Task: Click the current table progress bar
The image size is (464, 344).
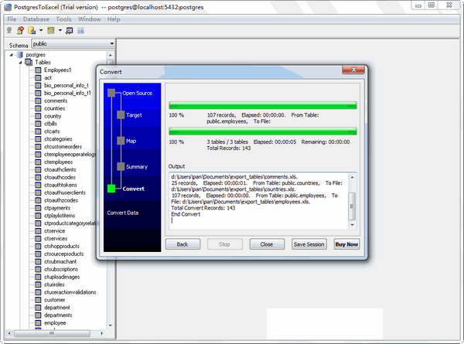Action: click(x=262, y=105)
